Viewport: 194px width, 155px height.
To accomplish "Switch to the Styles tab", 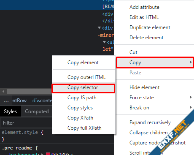I will click(x=10, y=111).
